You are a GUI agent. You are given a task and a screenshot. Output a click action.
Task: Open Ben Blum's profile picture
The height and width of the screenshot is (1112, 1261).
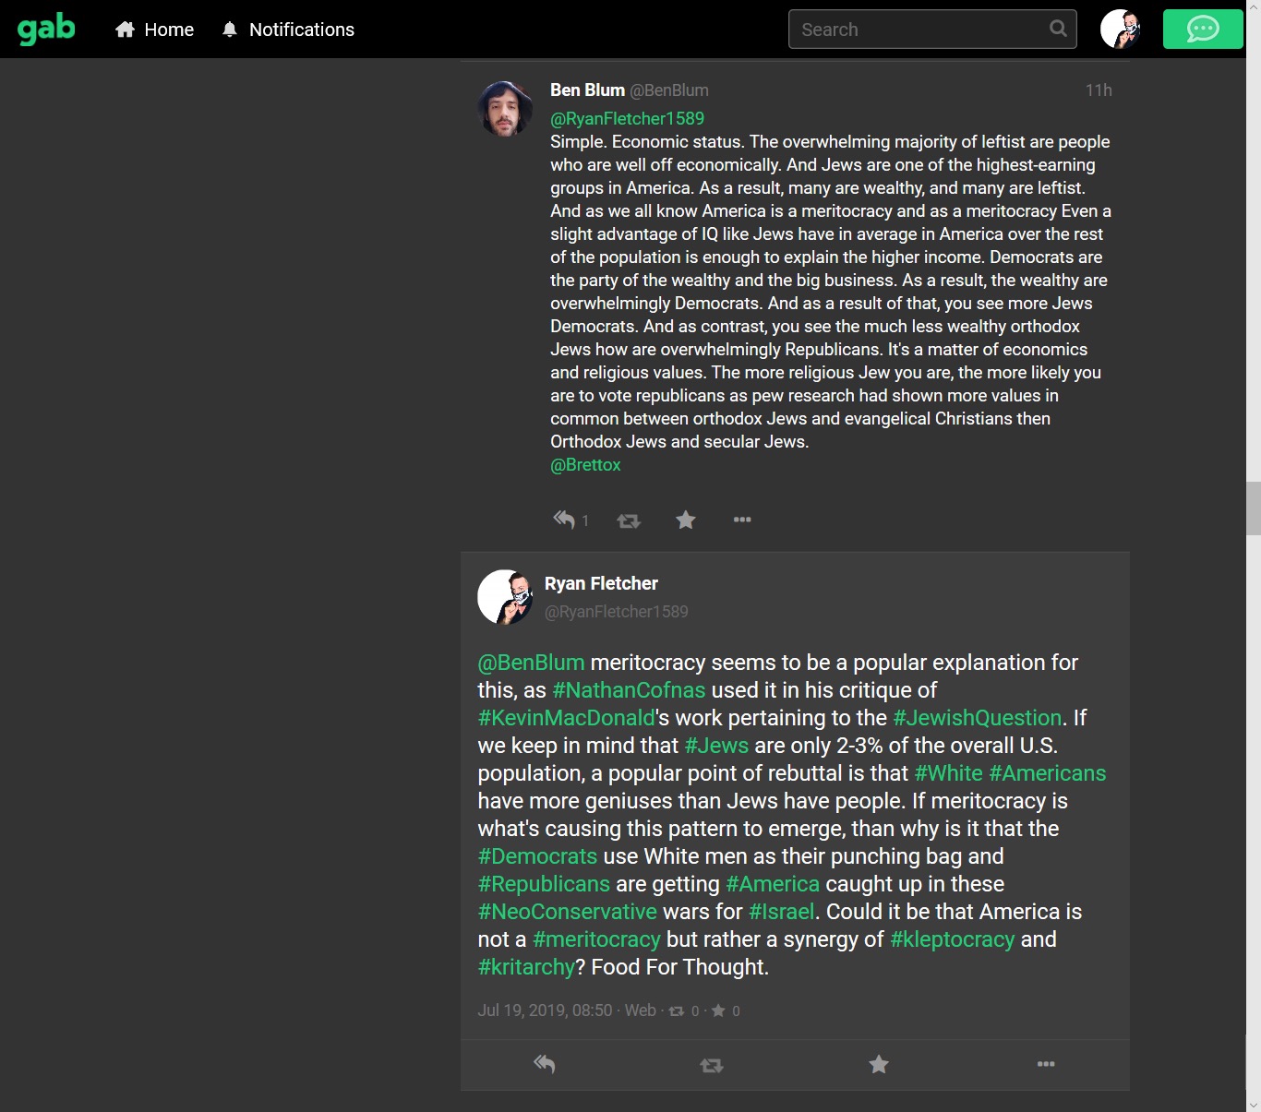505,108
